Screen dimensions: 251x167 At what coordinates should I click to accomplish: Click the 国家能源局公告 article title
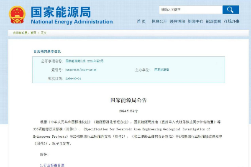pyautogui.click(x=128, y=100)
